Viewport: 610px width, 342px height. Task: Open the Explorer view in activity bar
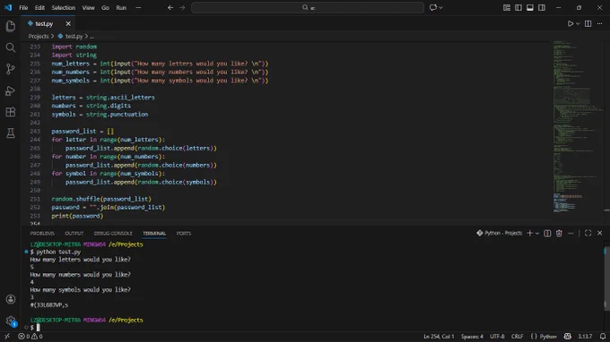(x=11, y=26)
